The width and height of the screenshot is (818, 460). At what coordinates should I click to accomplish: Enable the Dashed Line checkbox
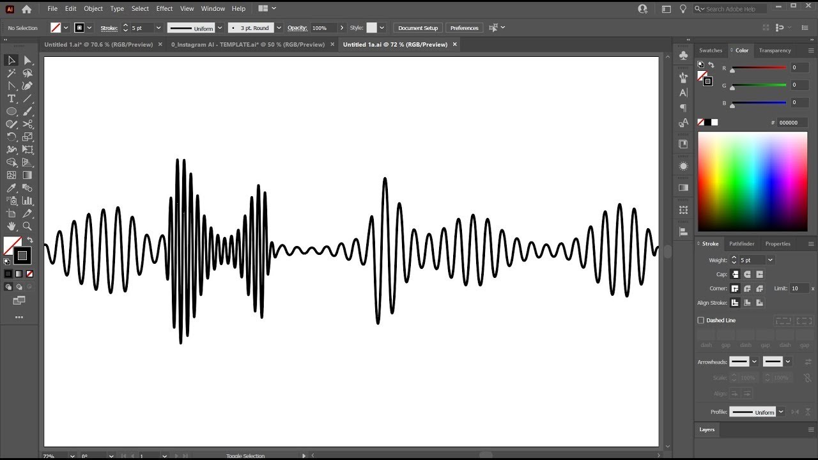pos(701,320)
